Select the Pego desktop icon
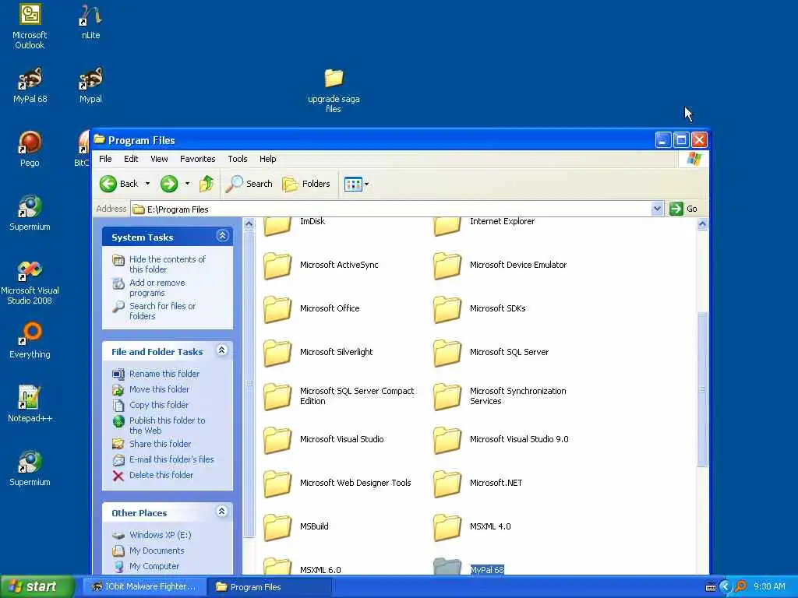This screenshot has width=798, height=598. point(30,149)
